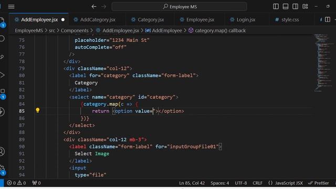Place the cursor on the "Category" label text

point(86,83)
